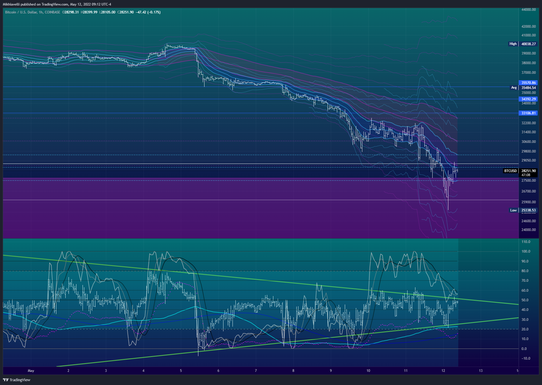Click the 30600.00 tick on price scale
The height and width of the screenshot is (385, 542).
point(529,142)
